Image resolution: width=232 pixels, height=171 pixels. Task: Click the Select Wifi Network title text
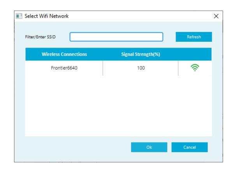46,16
